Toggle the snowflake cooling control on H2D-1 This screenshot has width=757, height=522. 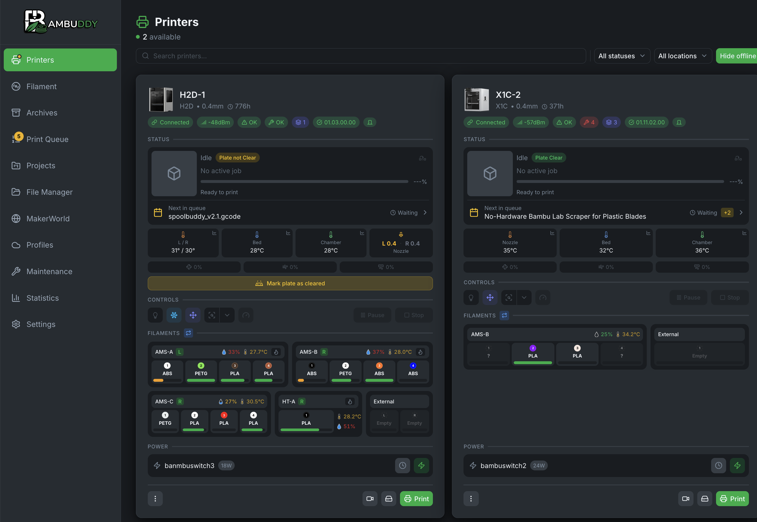[174, 315]
